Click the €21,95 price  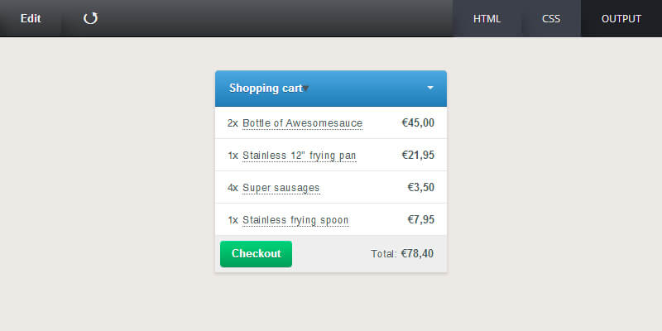(418, 156)
